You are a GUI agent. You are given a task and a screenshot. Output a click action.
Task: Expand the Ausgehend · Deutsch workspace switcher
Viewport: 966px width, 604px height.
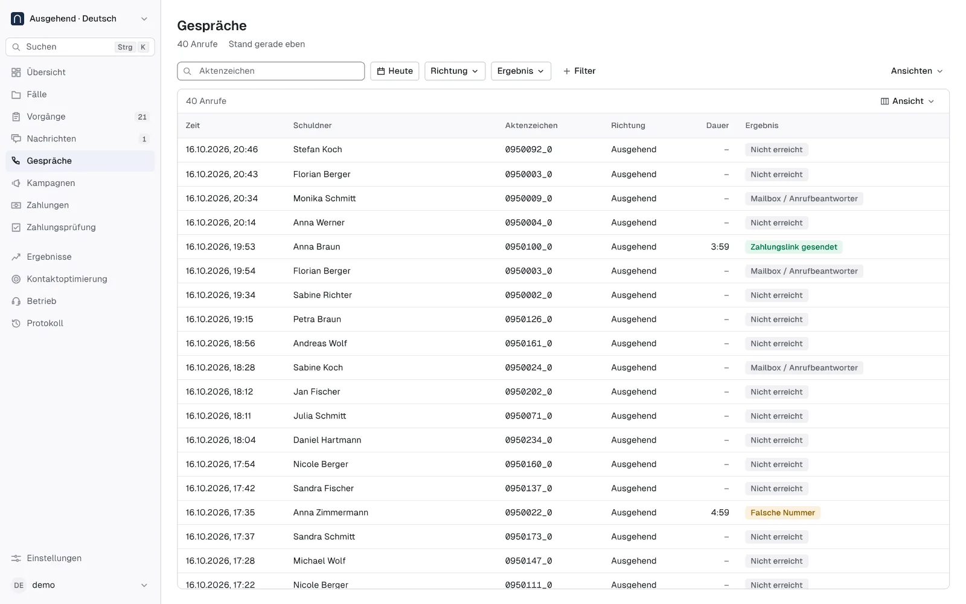point(80,19)
